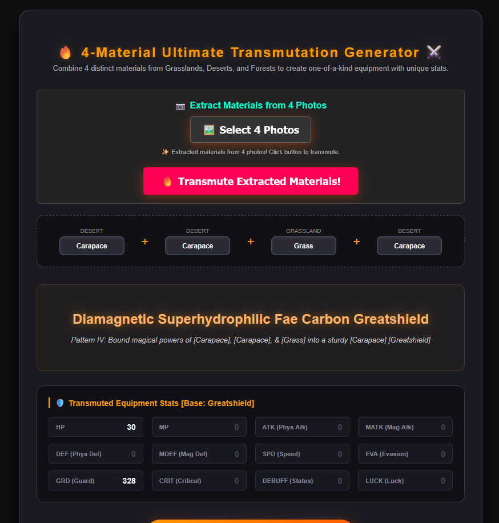
Task: Click the Pattern IV description text
Action: (x=251, y=340)
